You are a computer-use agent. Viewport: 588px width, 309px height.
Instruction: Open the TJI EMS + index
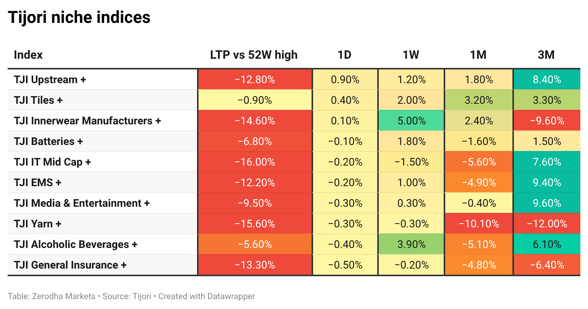pos(37,182)
